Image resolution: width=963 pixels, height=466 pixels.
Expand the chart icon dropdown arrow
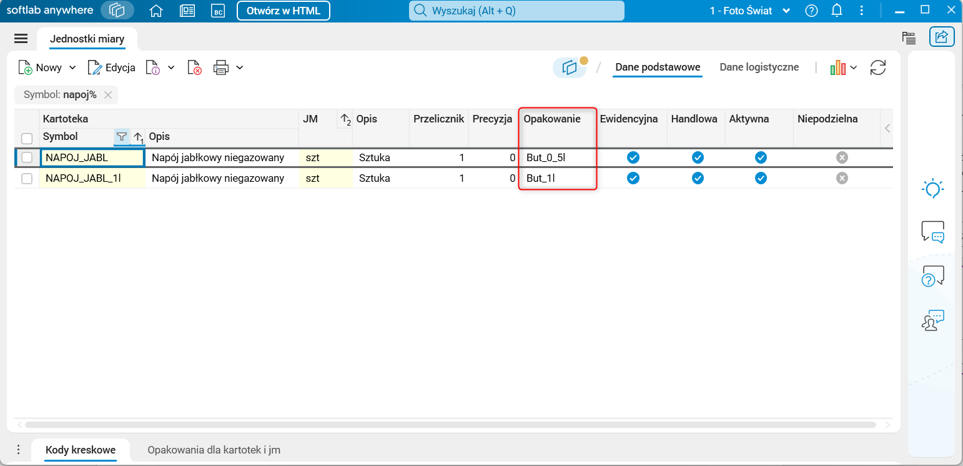854,67
